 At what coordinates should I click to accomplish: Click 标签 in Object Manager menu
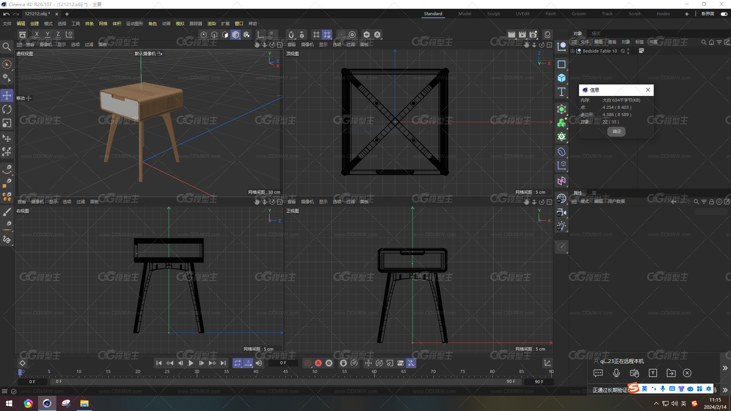[640, 42]
